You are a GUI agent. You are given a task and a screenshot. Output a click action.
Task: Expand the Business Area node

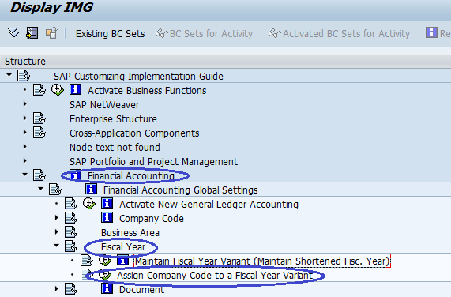pos(57,231)
